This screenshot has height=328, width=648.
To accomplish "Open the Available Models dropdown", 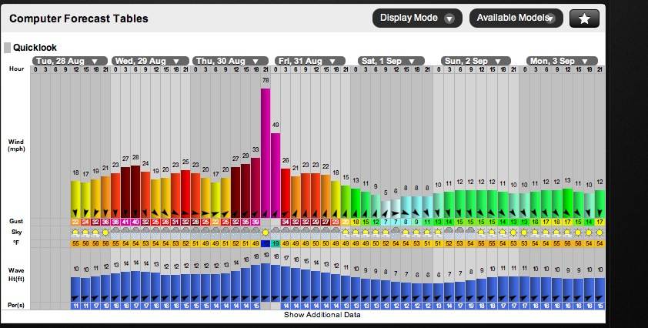I will coord(516,18).
